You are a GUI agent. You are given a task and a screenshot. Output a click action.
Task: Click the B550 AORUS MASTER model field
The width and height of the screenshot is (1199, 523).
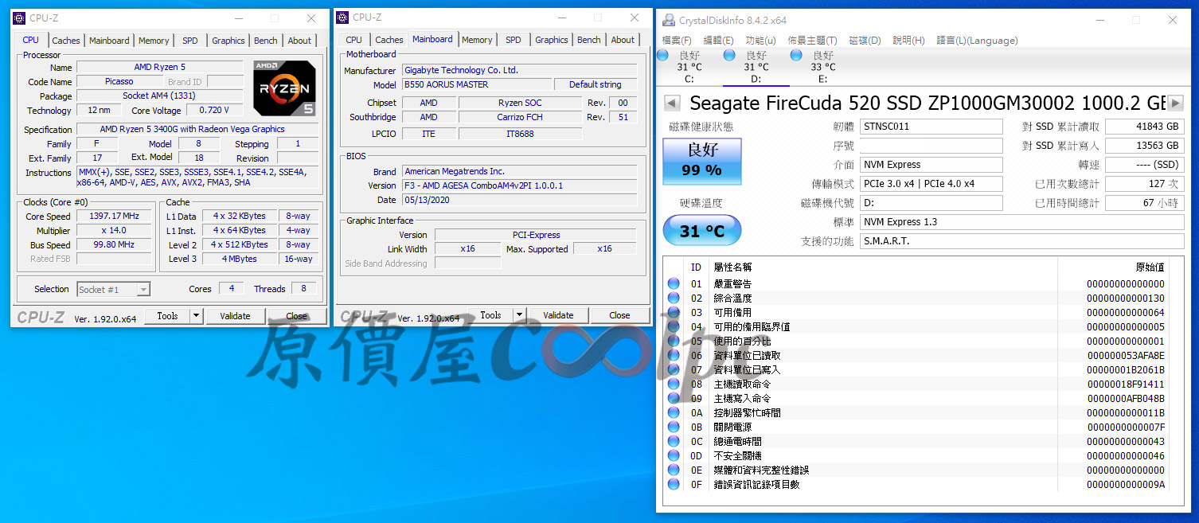click(477, 84)
